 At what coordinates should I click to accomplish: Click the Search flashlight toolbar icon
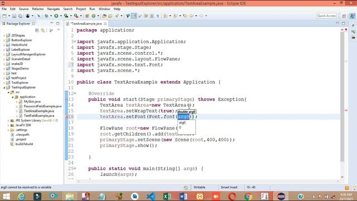[117, 16]
